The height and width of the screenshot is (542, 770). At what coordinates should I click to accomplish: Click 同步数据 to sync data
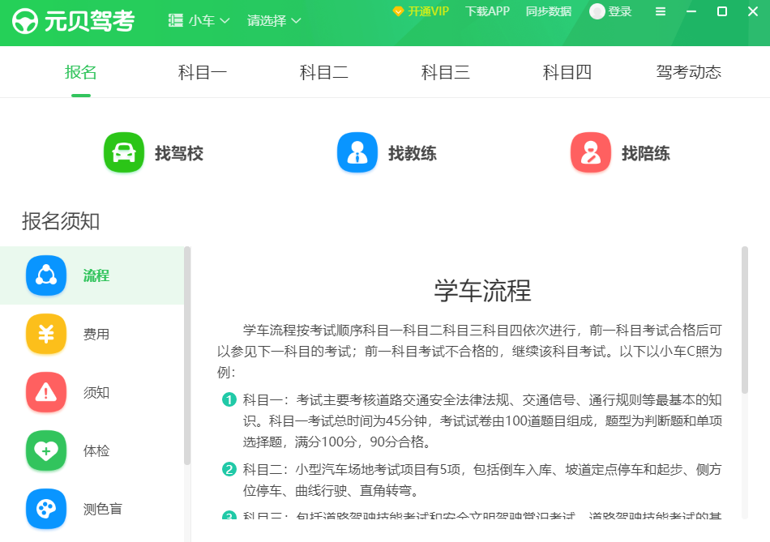coord(549,11)
